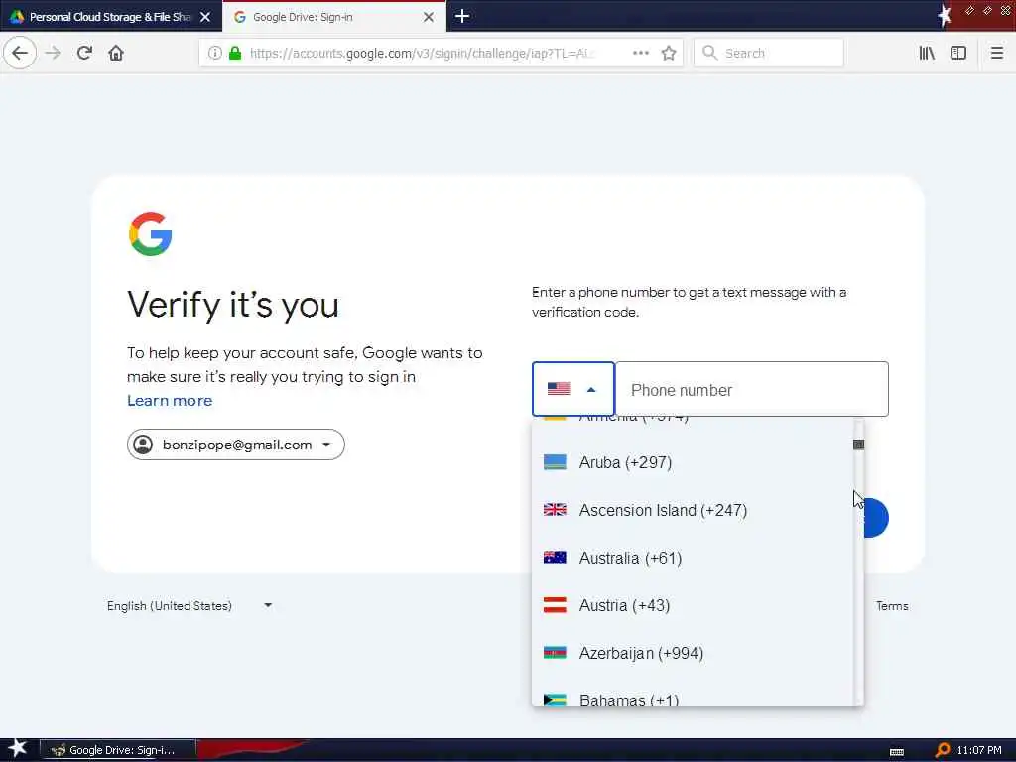Click the star icon in title bar
The height and width of the screenshot is (762, 1016).
[944, 15]
